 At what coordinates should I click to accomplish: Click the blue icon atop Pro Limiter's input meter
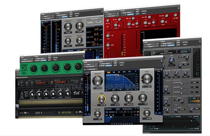(42, 22)
